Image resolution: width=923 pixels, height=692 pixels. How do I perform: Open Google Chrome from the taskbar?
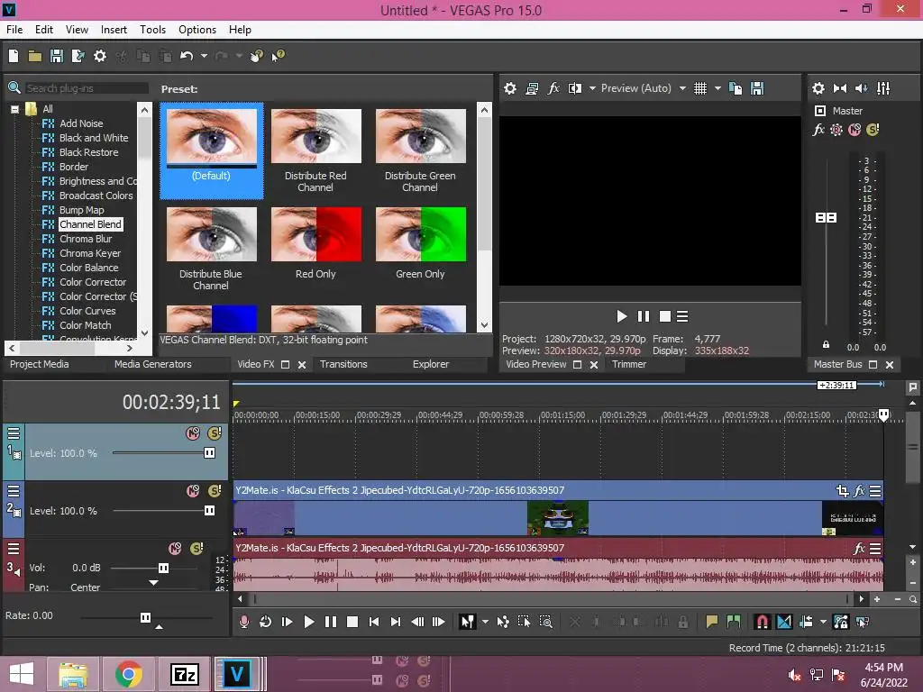128,674
